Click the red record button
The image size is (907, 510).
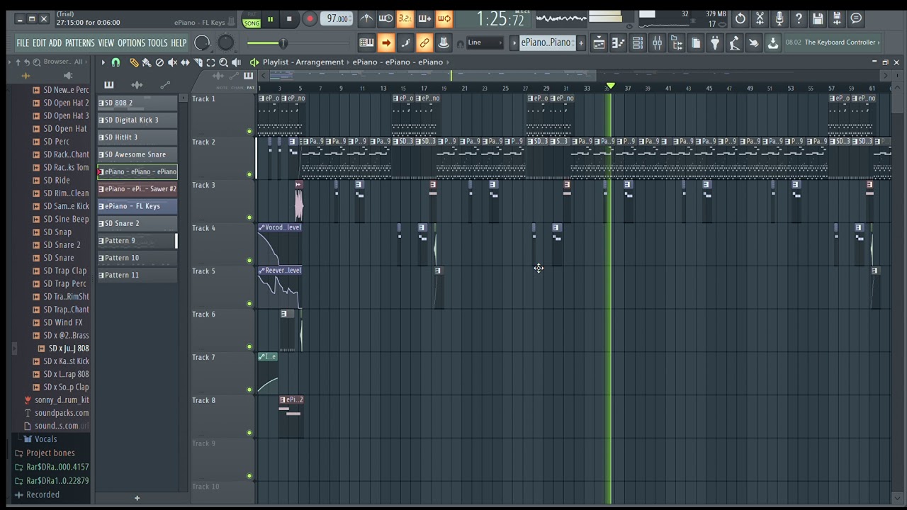pos(309,19)
